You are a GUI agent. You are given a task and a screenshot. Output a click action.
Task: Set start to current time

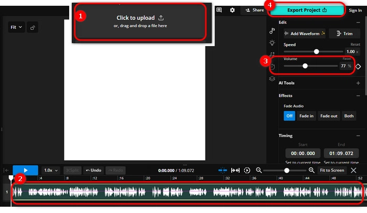click(303, 162)
